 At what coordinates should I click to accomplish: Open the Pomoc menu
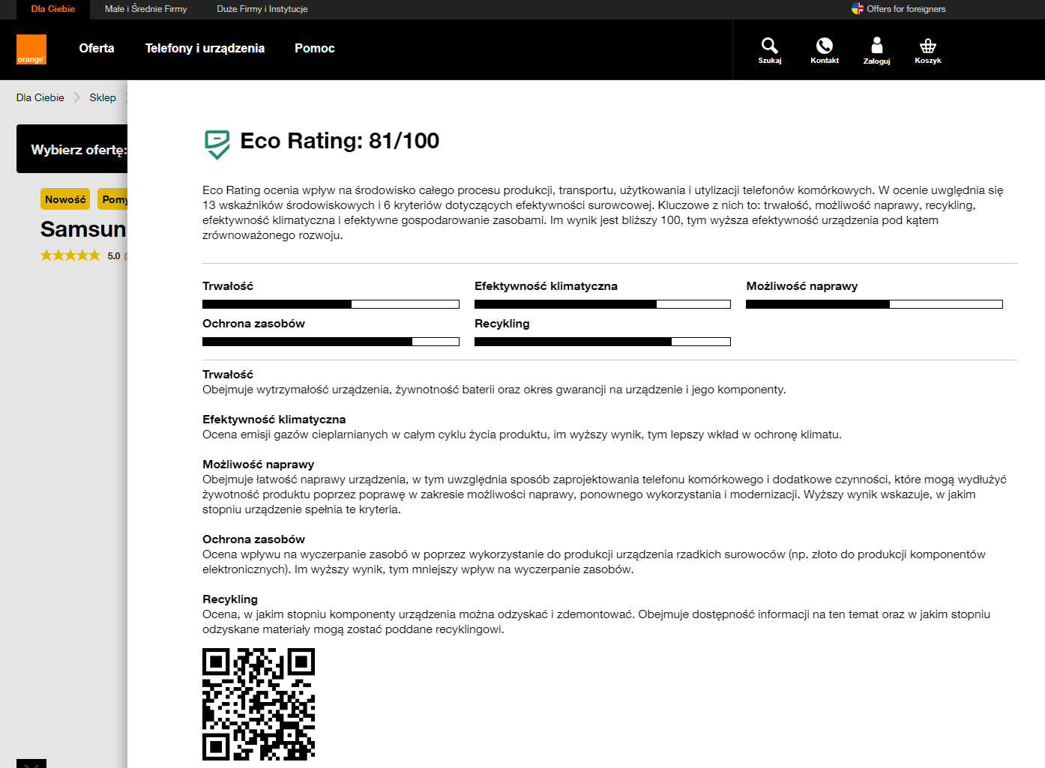pyautogui.click(x=315, y=48)
